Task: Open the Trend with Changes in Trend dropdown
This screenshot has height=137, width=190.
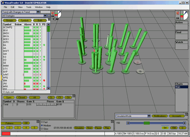Action: tap(38, 12)
